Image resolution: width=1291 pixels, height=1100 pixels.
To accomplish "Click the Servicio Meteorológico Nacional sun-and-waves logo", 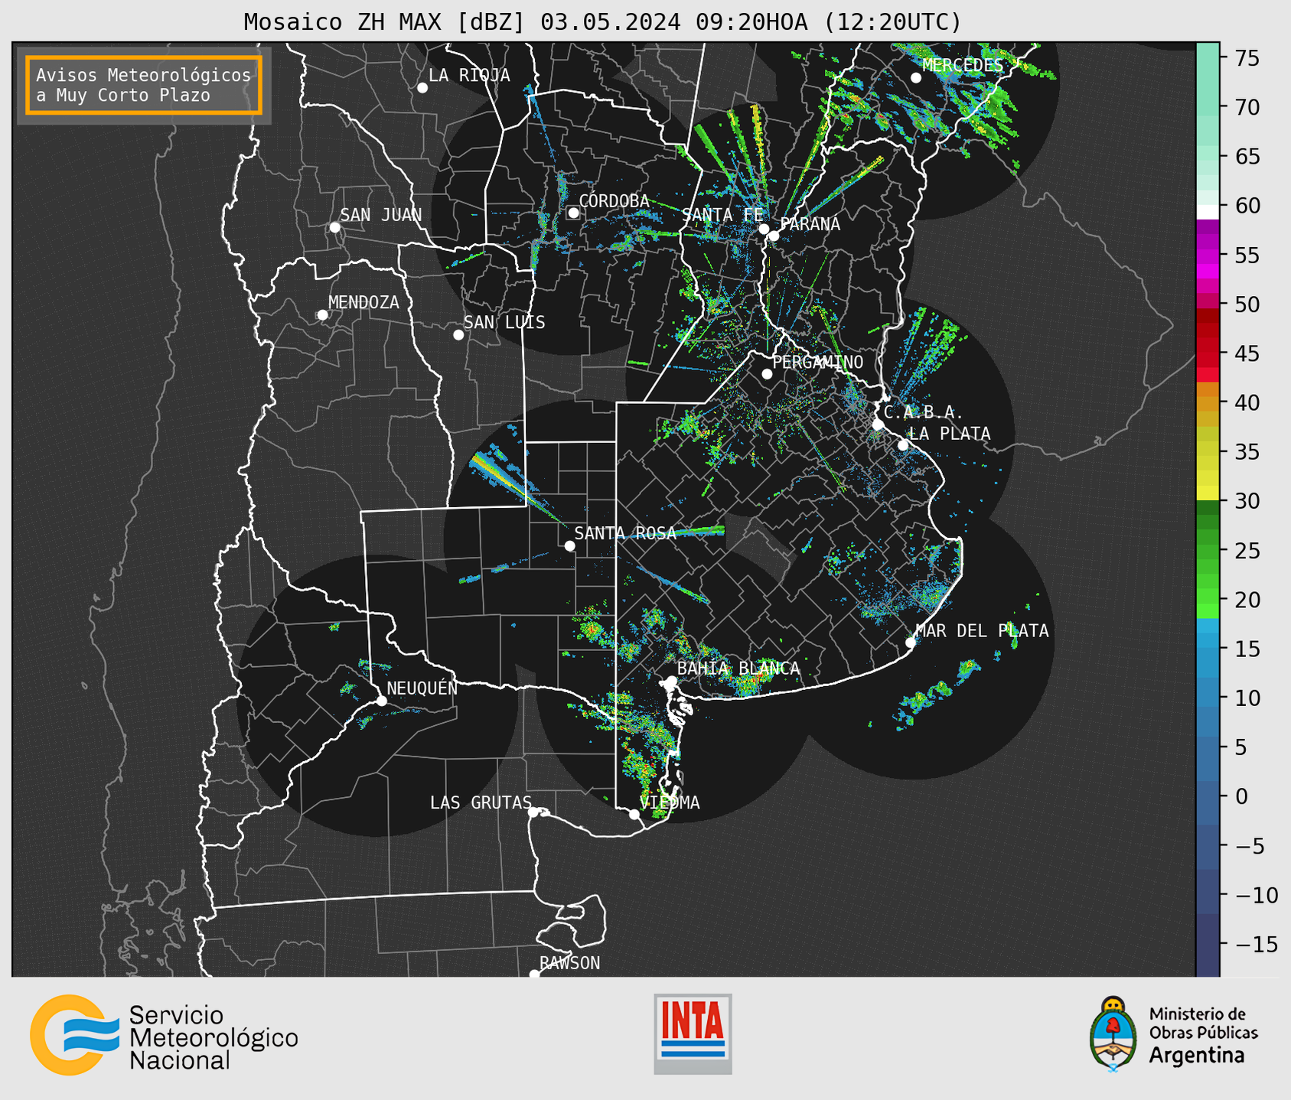I will point(75,1035).
